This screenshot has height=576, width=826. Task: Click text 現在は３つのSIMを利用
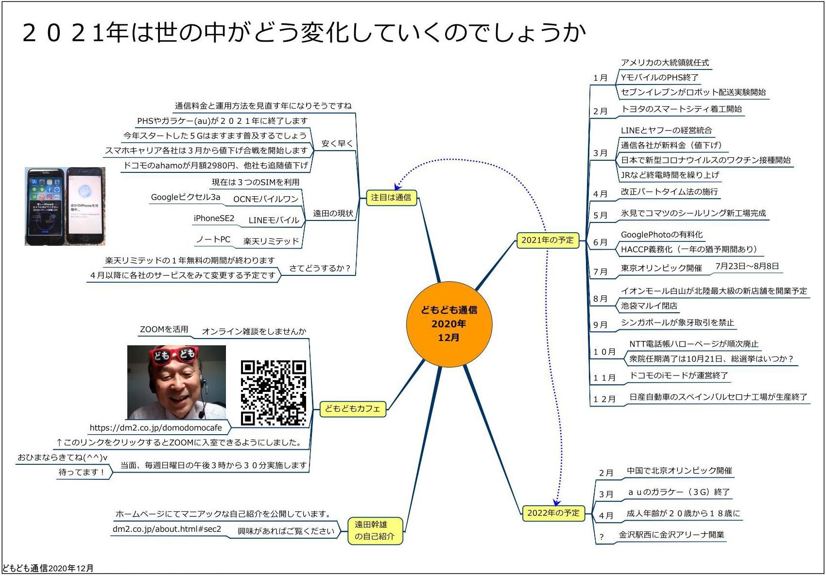click(256, 182)
